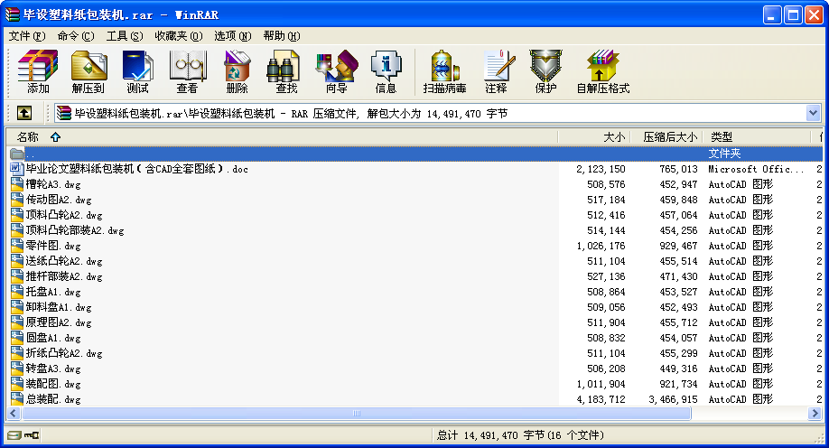Run 扫描病毒 virus scan
The height and width of the screenshot is (448, 829).
tap(444, 72)
